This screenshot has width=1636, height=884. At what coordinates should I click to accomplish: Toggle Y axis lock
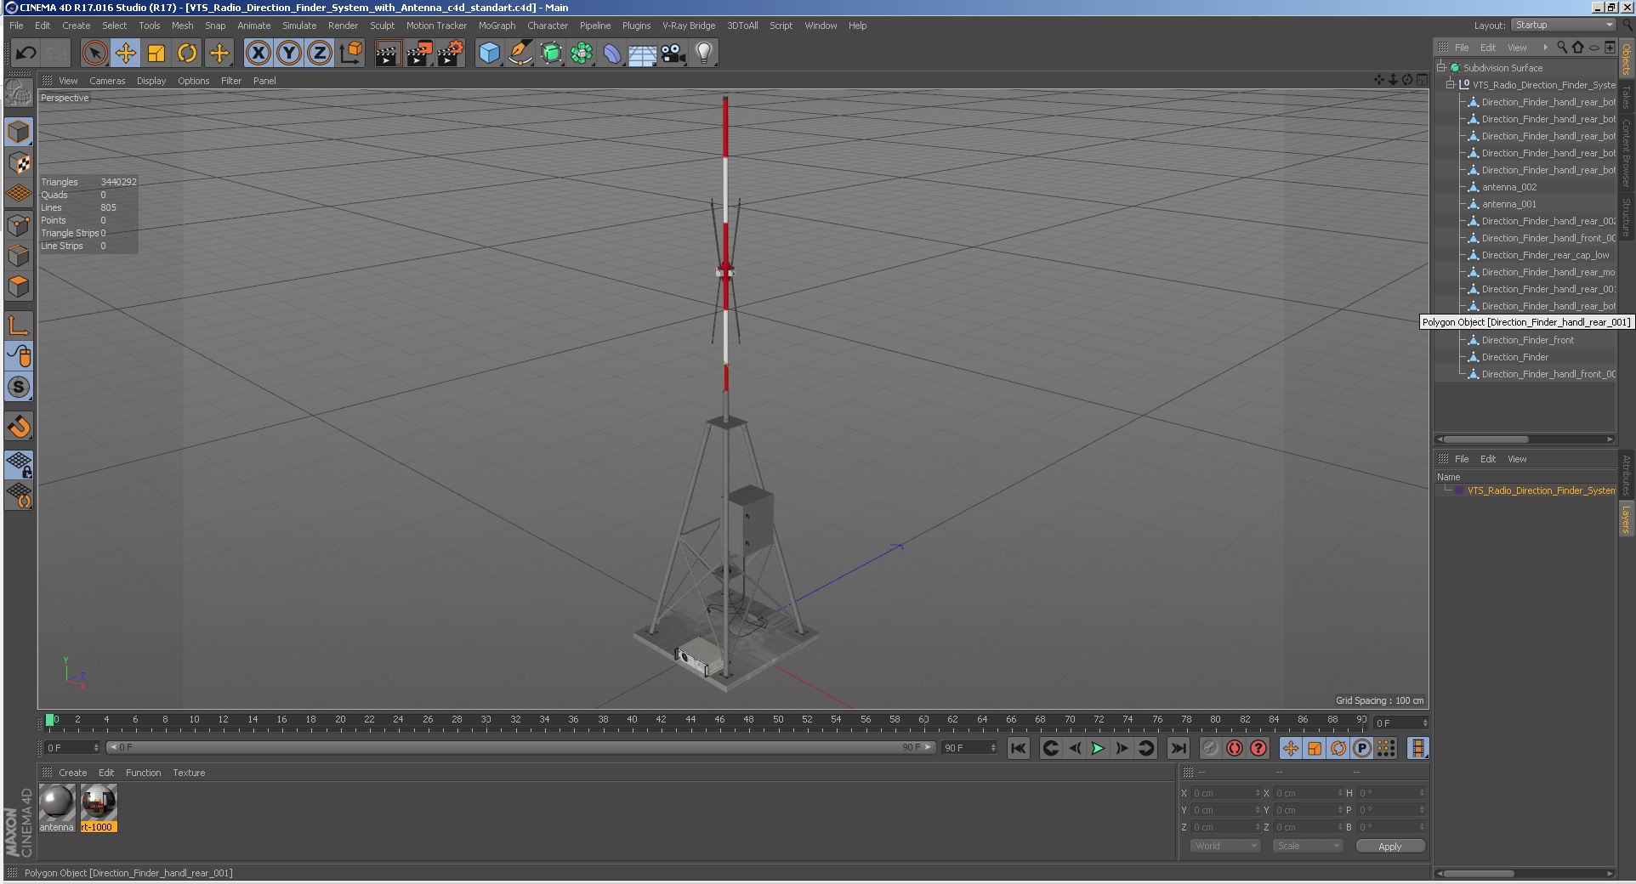coord(289,54)
